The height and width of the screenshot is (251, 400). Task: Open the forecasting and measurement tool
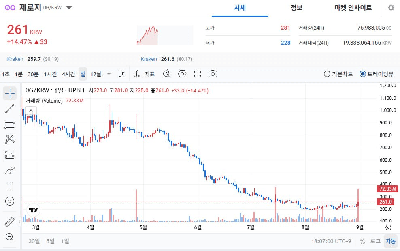point(10,155)
